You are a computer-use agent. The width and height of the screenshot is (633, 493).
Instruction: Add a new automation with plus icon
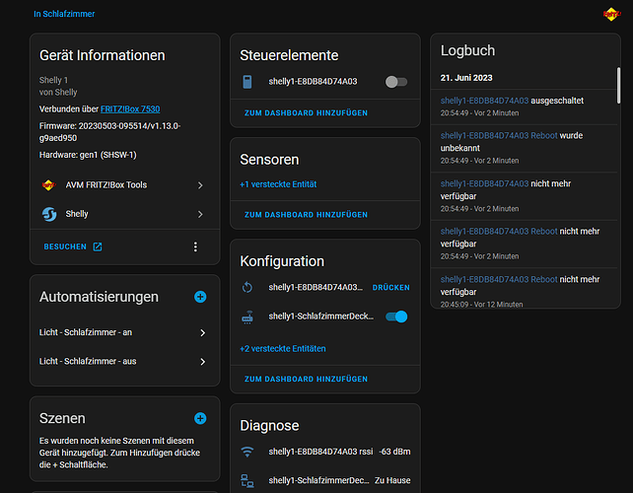coord(200,297)
